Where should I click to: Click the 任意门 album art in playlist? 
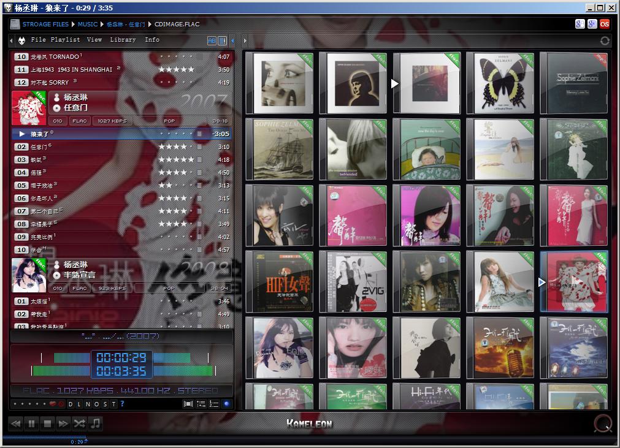pyautogui.click(x=29, y=108)
